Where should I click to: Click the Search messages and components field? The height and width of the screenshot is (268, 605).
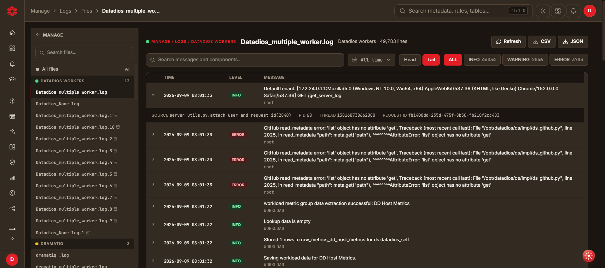245,60
